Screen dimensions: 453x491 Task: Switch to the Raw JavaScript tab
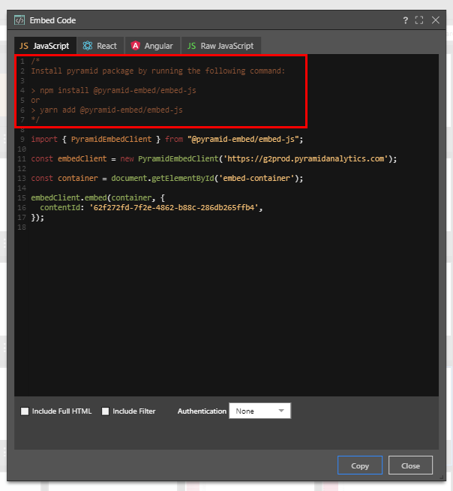point(220,46)
